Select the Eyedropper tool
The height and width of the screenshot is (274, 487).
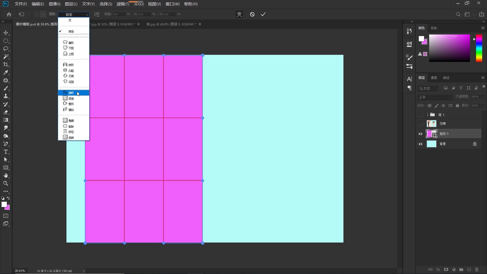(6, 73)
